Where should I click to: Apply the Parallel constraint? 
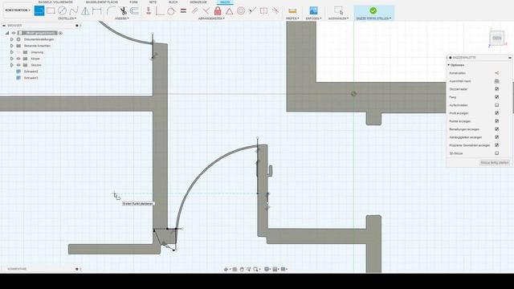coord(194,10)
